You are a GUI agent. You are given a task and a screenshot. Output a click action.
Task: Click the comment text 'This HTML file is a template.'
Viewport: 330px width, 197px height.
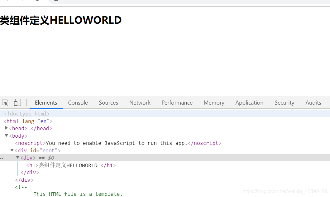point(78,194)
